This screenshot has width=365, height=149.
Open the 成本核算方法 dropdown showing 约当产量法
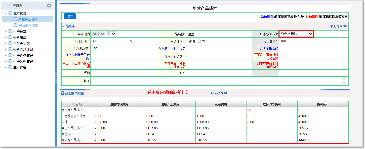pyautogui.click(x=296, y=34)
